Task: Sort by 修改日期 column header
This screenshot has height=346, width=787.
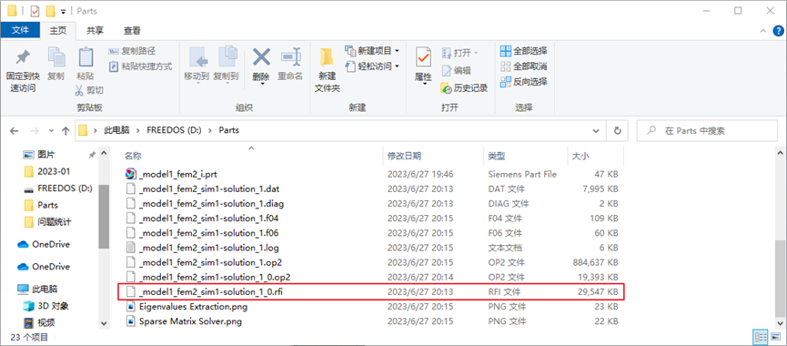Action: (404, 157)
